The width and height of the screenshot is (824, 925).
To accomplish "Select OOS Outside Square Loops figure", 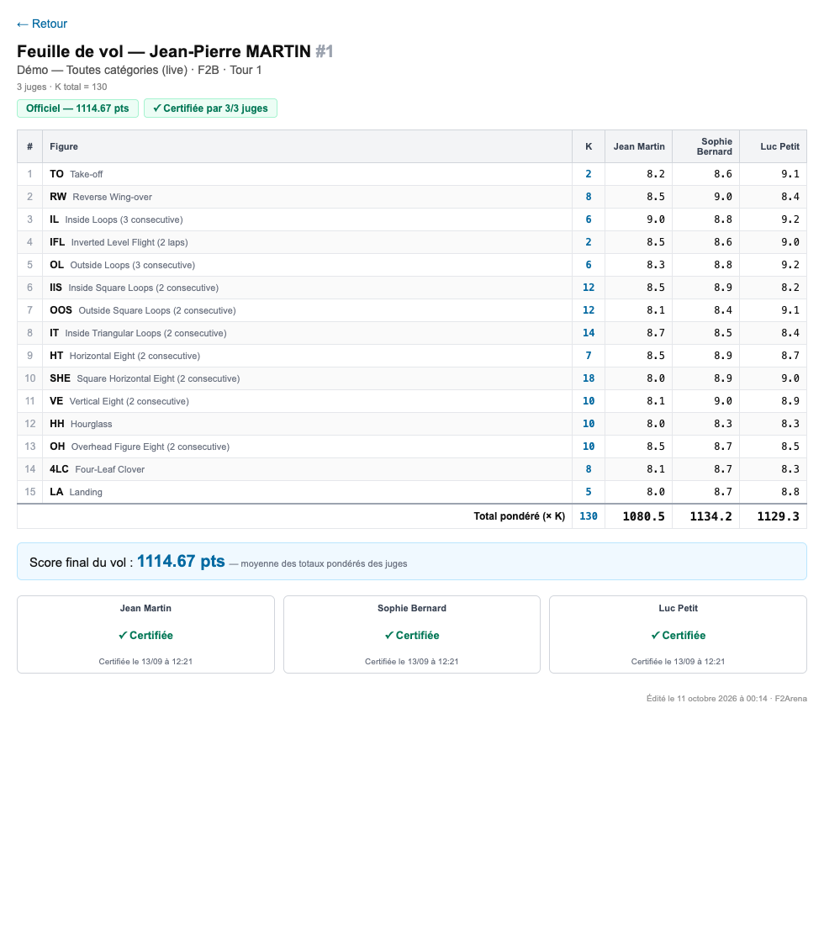I will click(143, 310).
